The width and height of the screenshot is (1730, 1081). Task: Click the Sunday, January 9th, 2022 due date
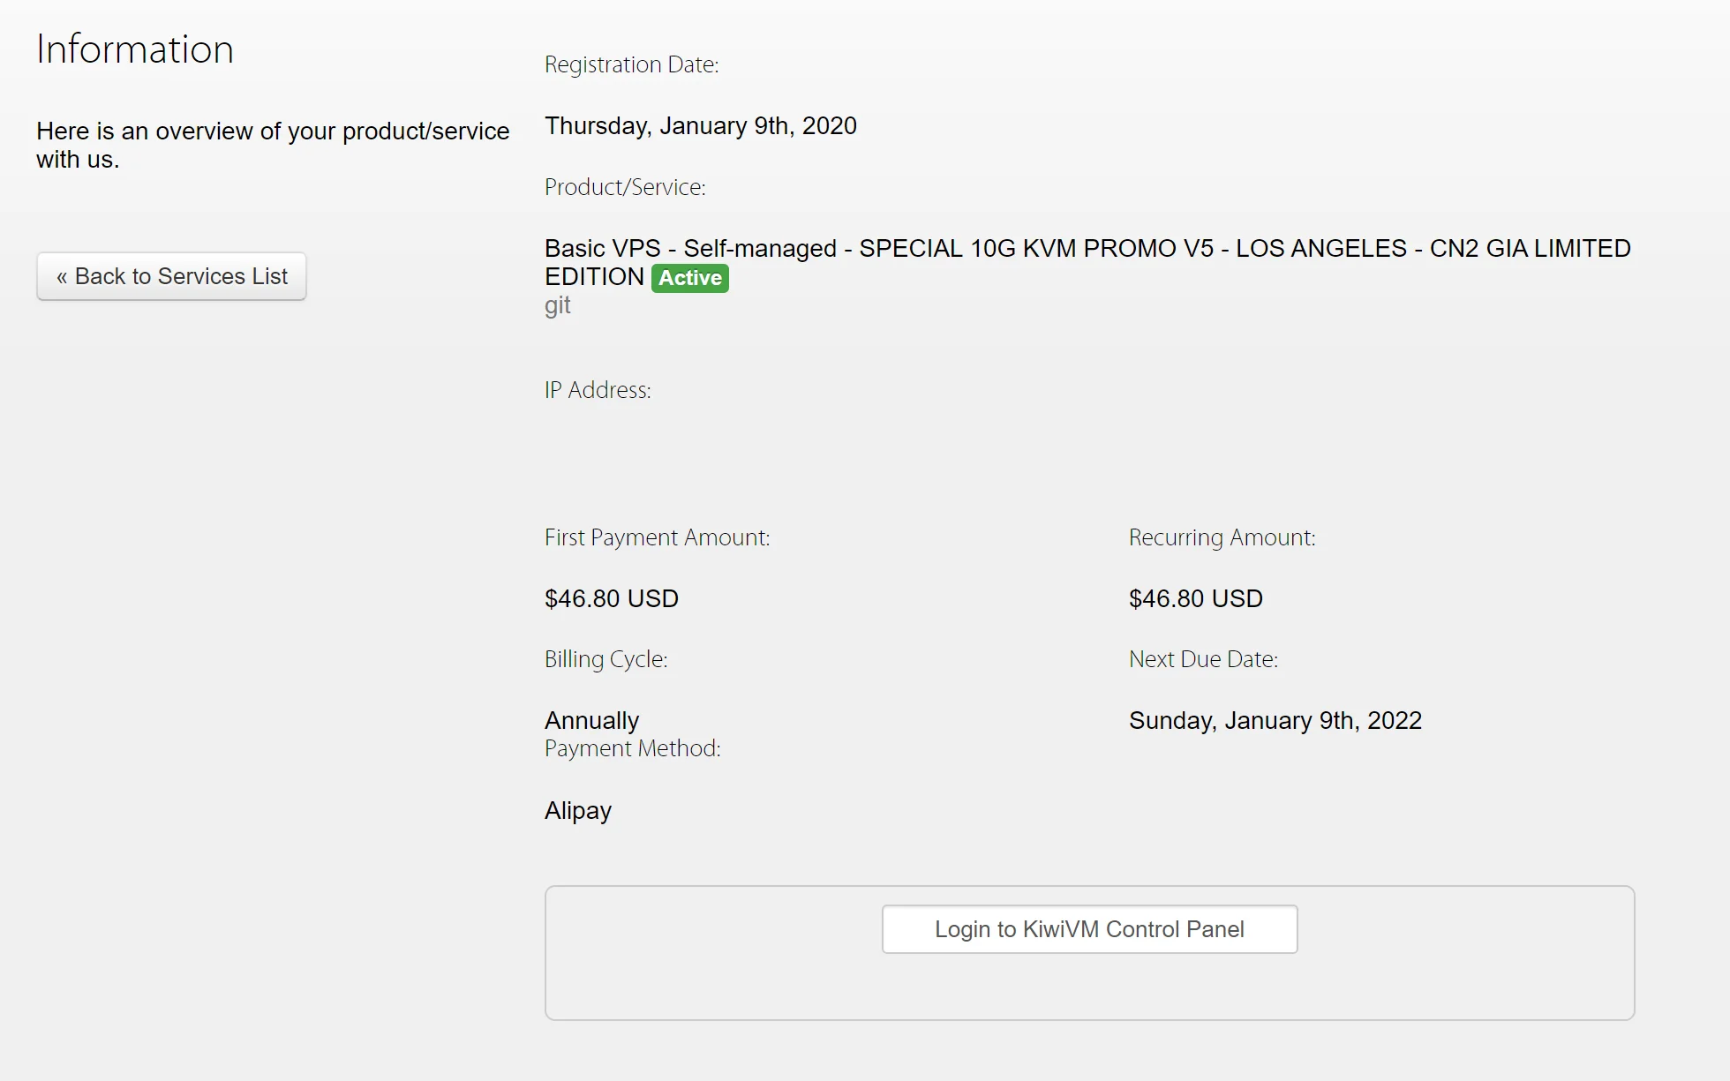point(1275,721)
